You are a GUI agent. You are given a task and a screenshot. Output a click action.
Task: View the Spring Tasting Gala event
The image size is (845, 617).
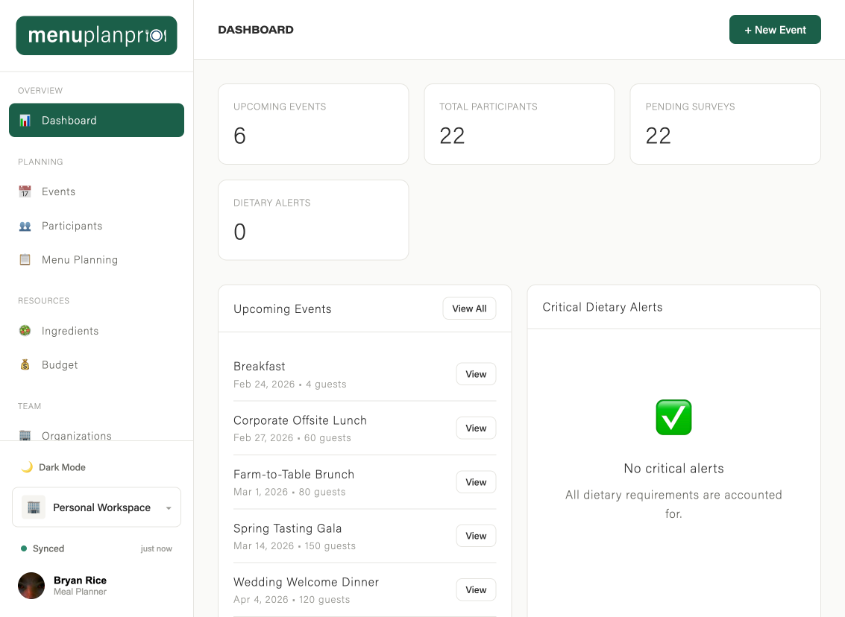tap(476, 535)
